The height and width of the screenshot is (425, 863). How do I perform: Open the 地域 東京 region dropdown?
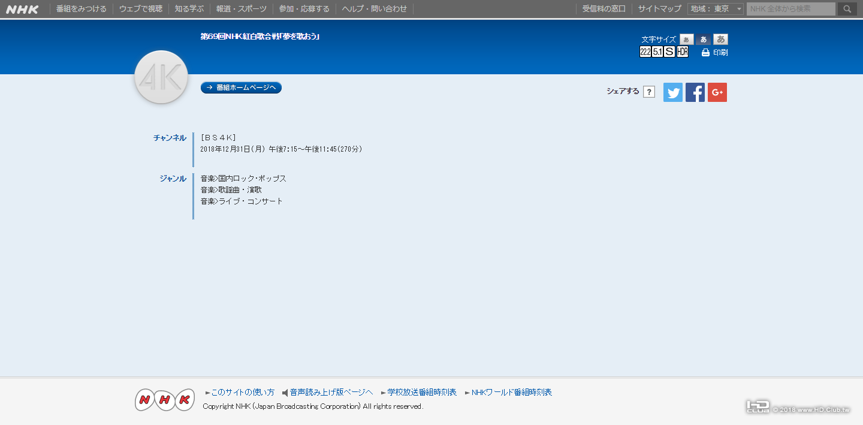(716, 9)
